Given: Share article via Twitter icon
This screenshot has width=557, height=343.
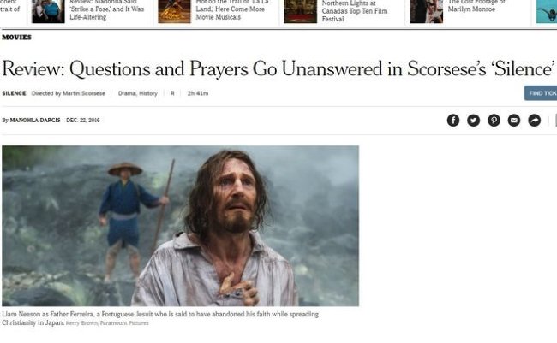Looking at the screenshot, I should click(x=473, y=121).
